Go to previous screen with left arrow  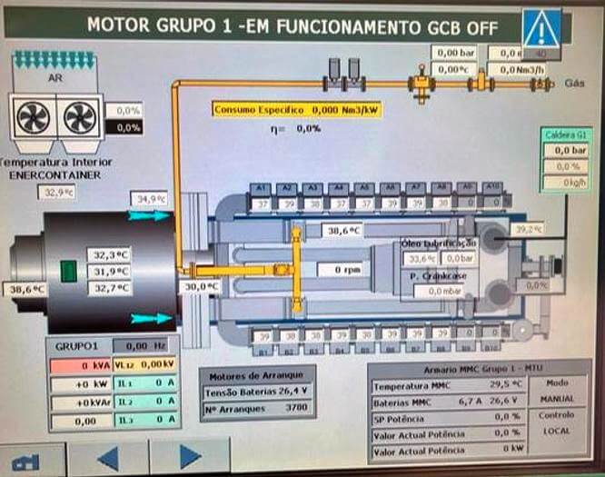107,457
